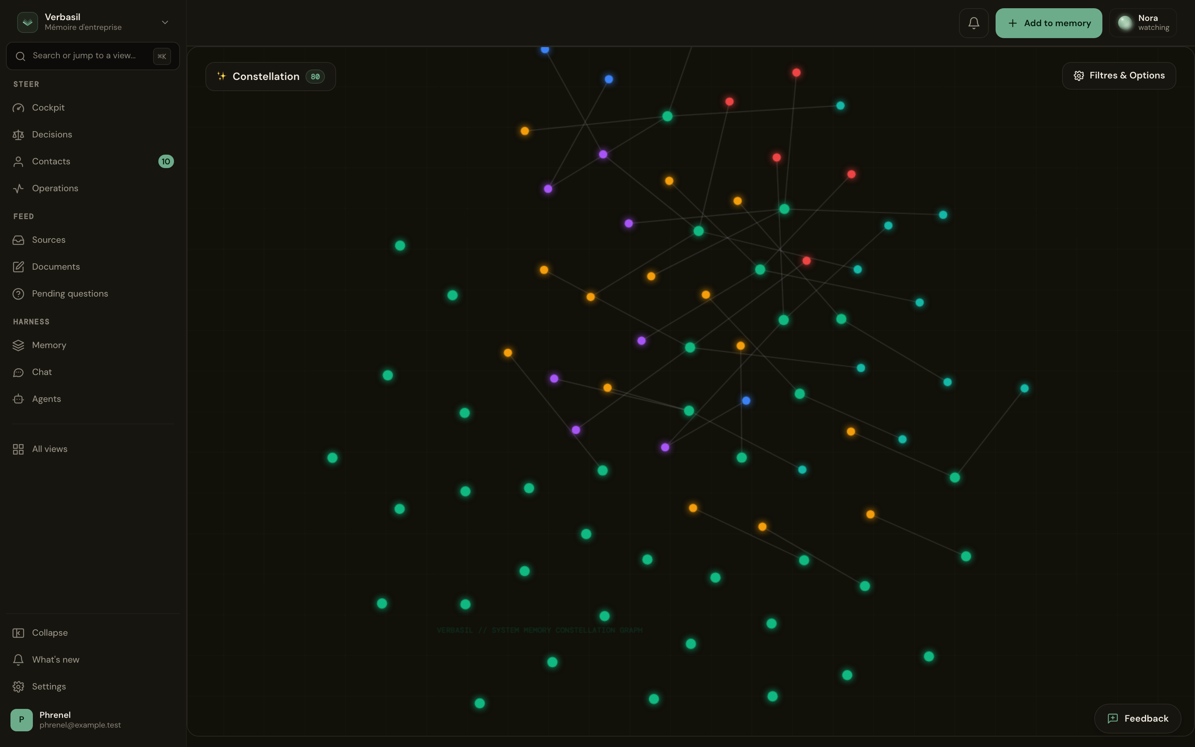This screenshot has width=1195, height=747.
Task: Click the Mémoire d'entreprise subtitle
Action: [83, 27]
